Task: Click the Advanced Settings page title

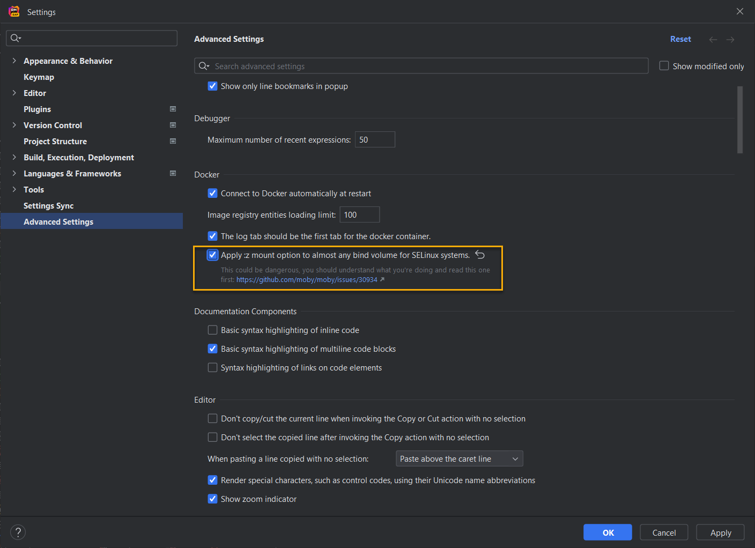Action: pyautogui.click(x=229, y=39)
